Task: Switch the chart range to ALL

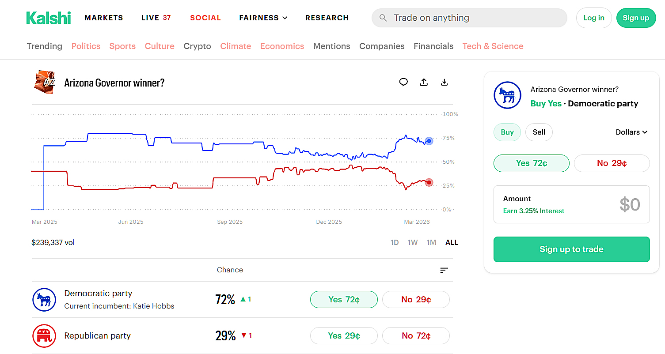Action: (452, 242)
